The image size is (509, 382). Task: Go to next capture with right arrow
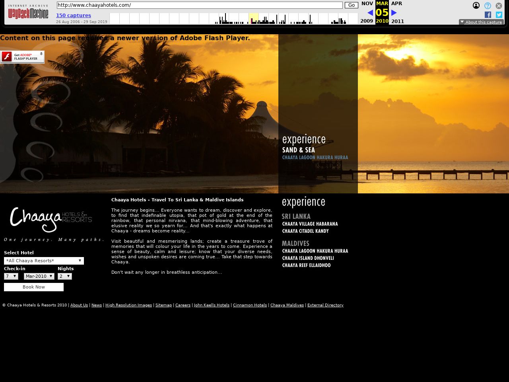(x=394, y=13)
